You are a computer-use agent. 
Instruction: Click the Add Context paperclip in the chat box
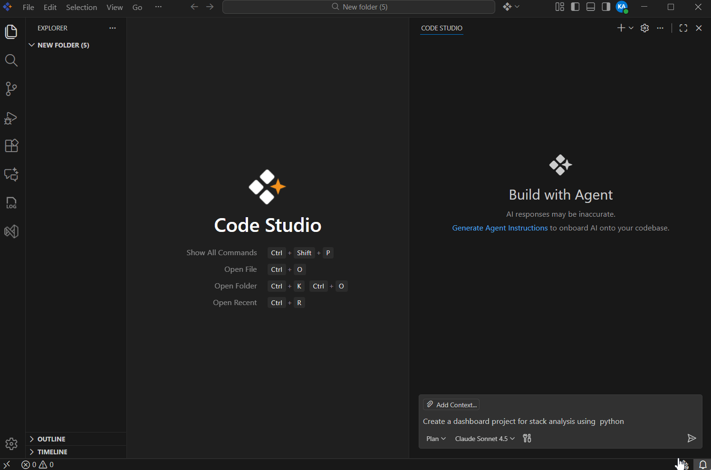click(451, 404)
